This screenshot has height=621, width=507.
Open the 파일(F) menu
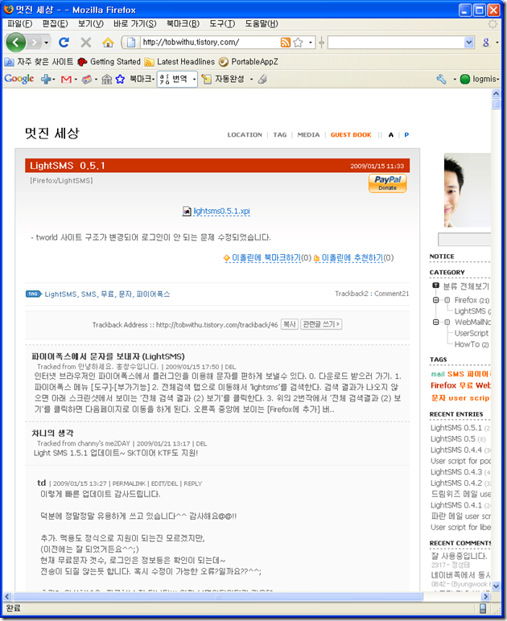coord(19,24)
